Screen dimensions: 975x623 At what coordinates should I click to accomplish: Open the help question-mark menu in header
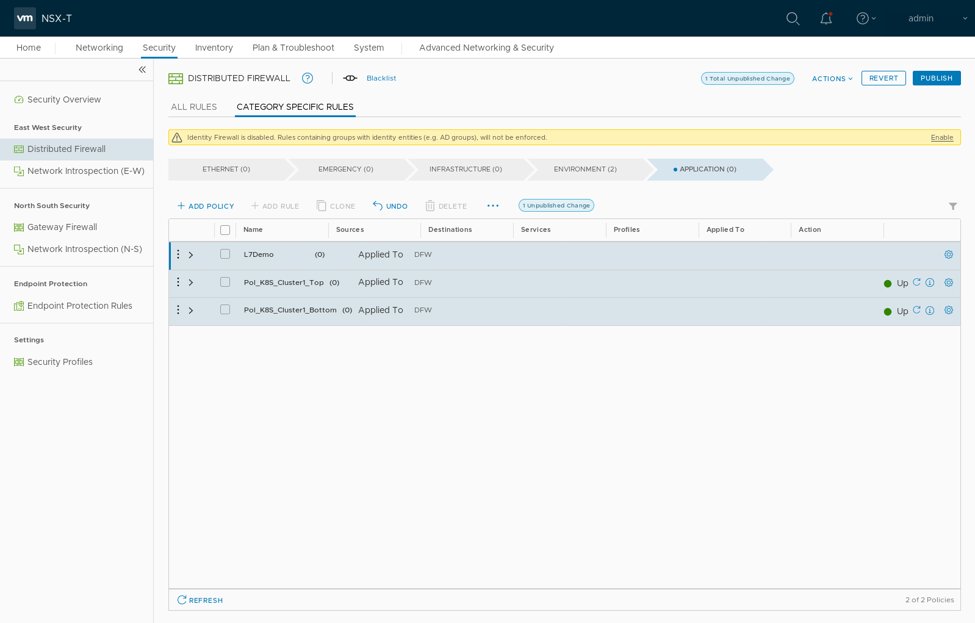[866, 18]
